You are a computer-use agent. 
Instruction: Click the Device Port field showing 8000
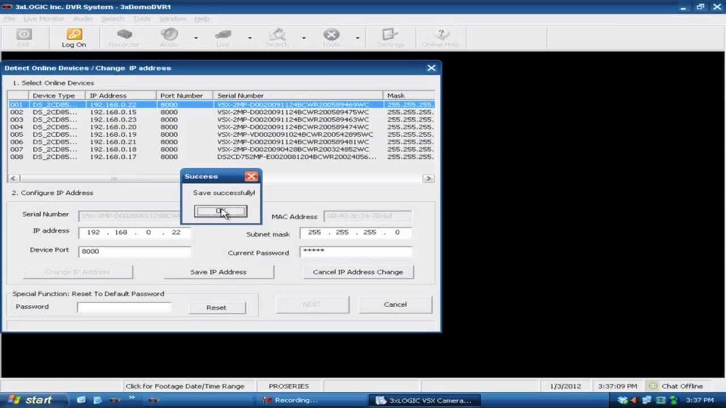pyautogui.click(x=134, y=251)
